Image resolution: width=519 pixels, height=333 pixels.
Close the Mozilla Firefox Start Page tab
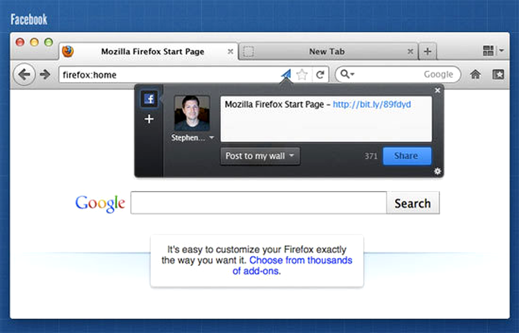[x=230, y=51]
